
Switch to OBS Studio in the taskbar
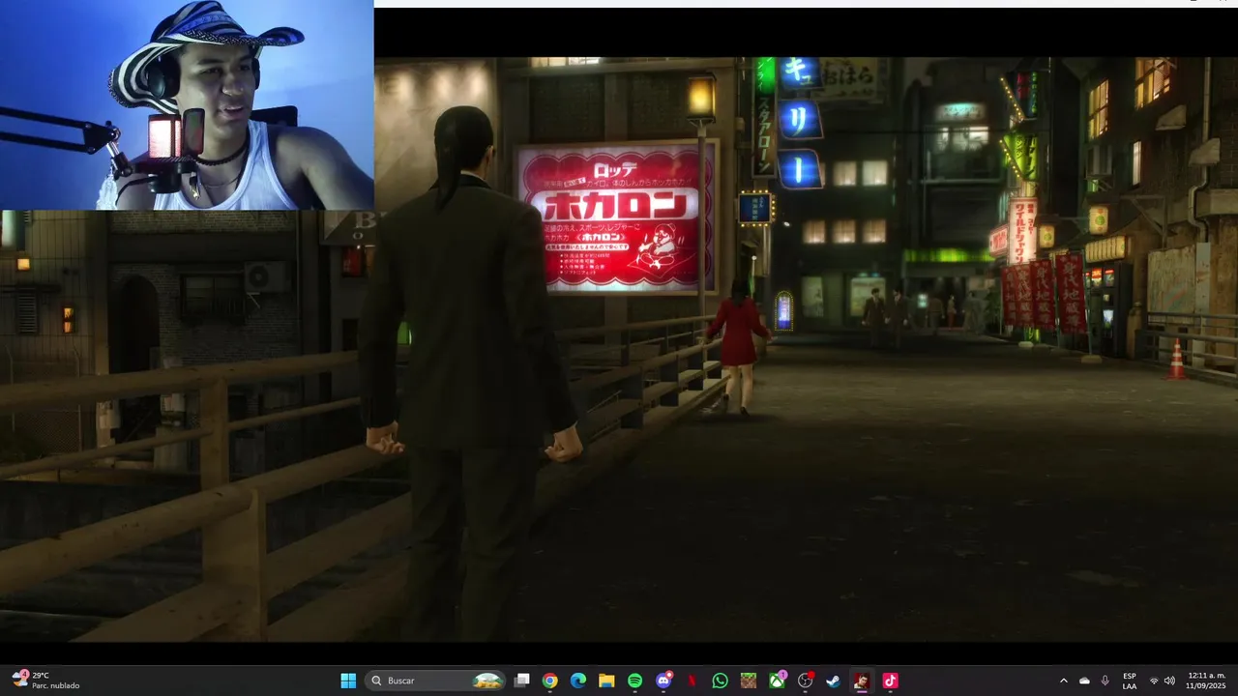pos(805,681)
